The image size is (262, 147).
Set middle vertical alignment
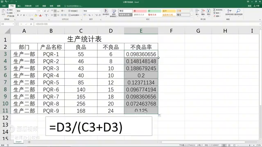(55, 11)
